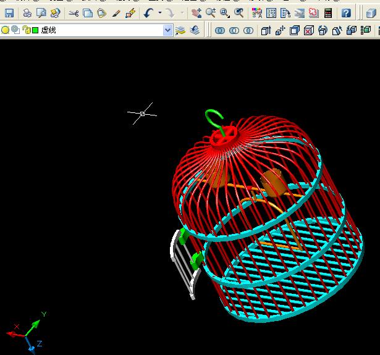Toggle the layer lock padlock
This screenshot has height=355, width=380.
coord(26,30)
